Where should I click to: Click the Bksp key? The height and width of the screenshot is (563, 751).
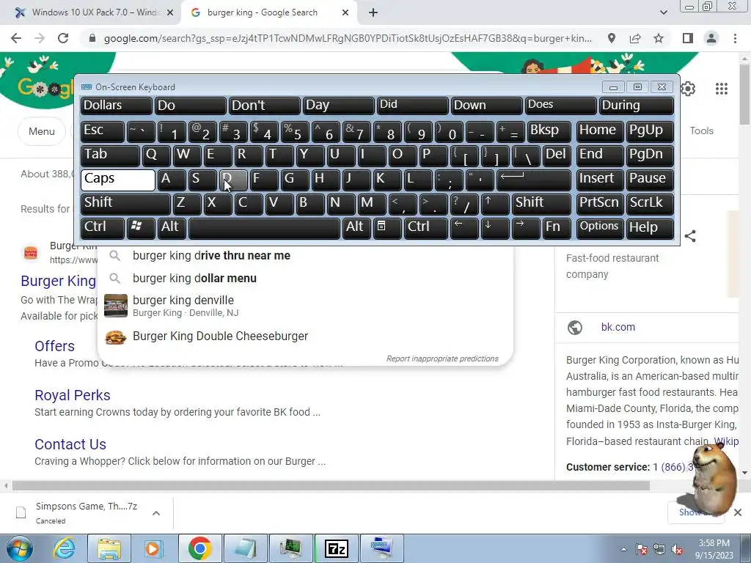pyautogui.click(x=549, y=132)
